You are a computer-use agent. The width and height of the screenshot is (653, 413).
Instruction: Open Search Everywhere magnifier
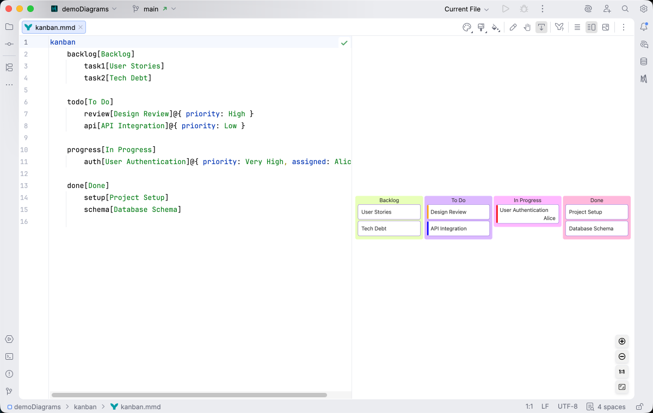pos(625,9)
